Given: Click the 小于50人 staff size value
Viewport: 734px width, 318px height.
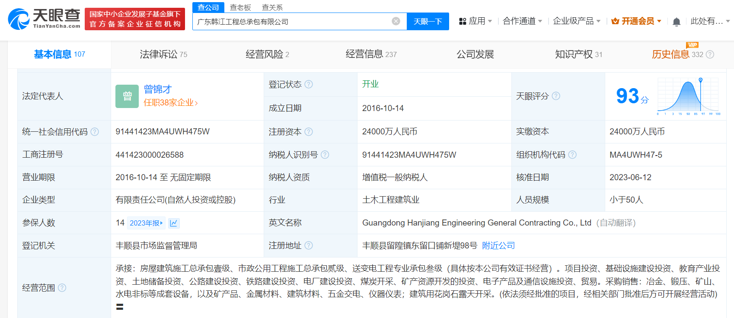Looking at the screenshot, I should point(626,200).
